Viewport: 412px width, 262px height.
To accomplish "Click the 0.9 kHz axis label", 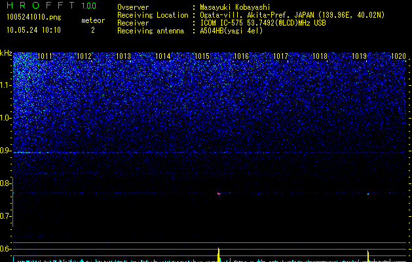I will (x=6, y=151).
